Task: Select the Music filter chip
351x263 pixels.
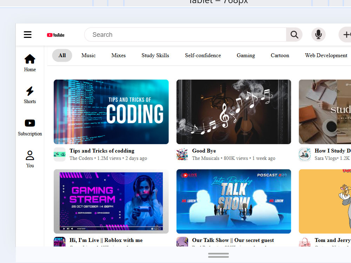Action: click(x=88, y=55)
